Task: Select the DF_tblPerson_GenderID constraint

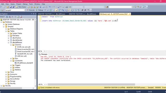Action: 25,63
